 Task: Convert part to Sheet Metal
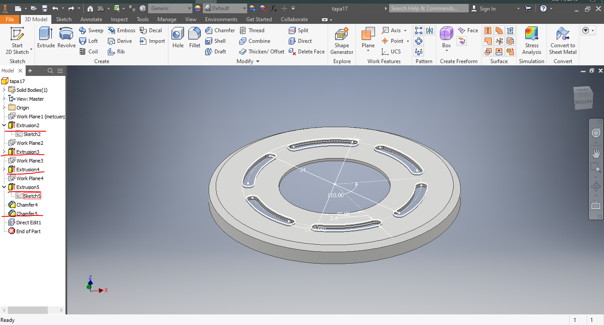[x=562, y=41]
